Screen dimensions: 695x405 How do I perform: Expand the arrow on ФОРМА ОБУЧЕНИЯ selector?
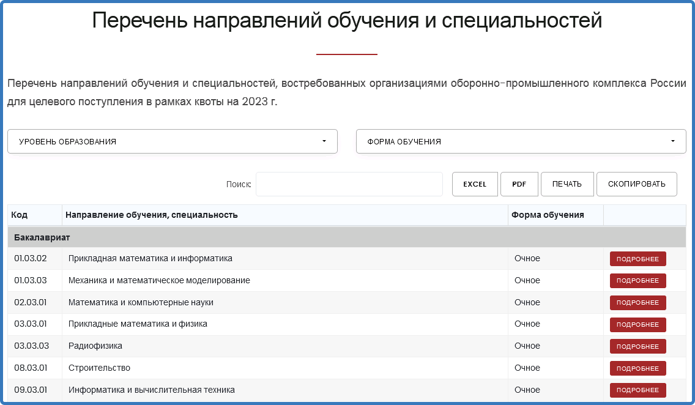click(x=673, y=141)
